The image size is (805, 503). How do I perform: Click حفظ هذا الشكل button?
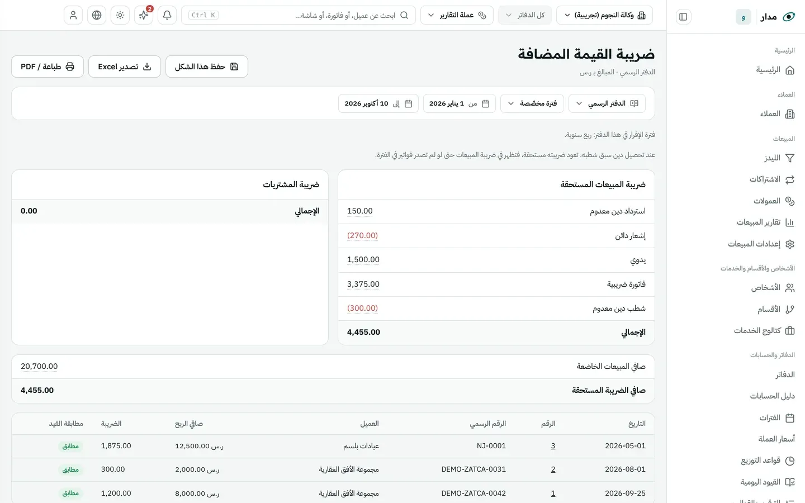click(207, 67)
